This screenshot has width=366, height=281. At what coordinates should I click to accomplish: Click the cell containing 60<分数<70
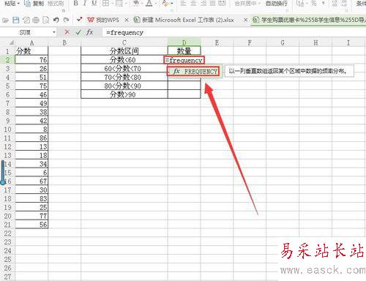tap(124, 69)
